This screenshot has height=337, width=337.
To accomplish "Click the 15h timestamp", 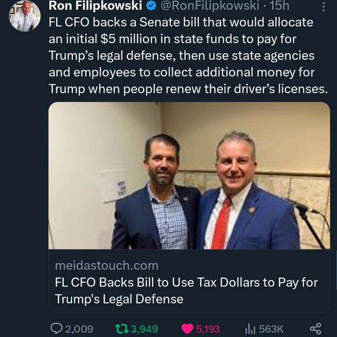I will (x=280, y=6).
